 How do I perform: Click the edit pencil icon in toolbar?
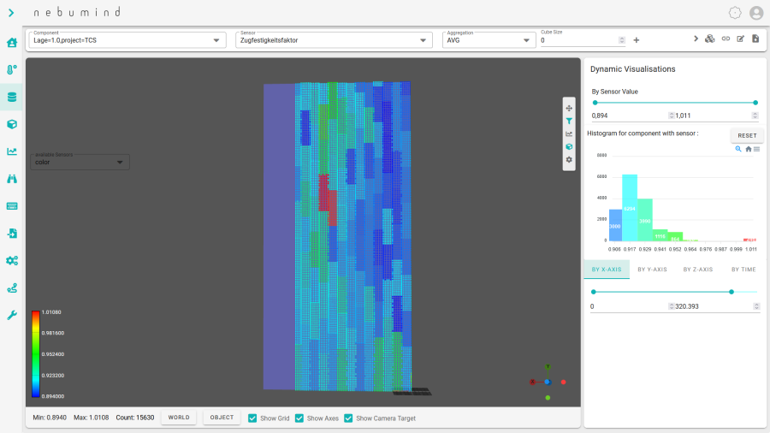tap(741, 39)
